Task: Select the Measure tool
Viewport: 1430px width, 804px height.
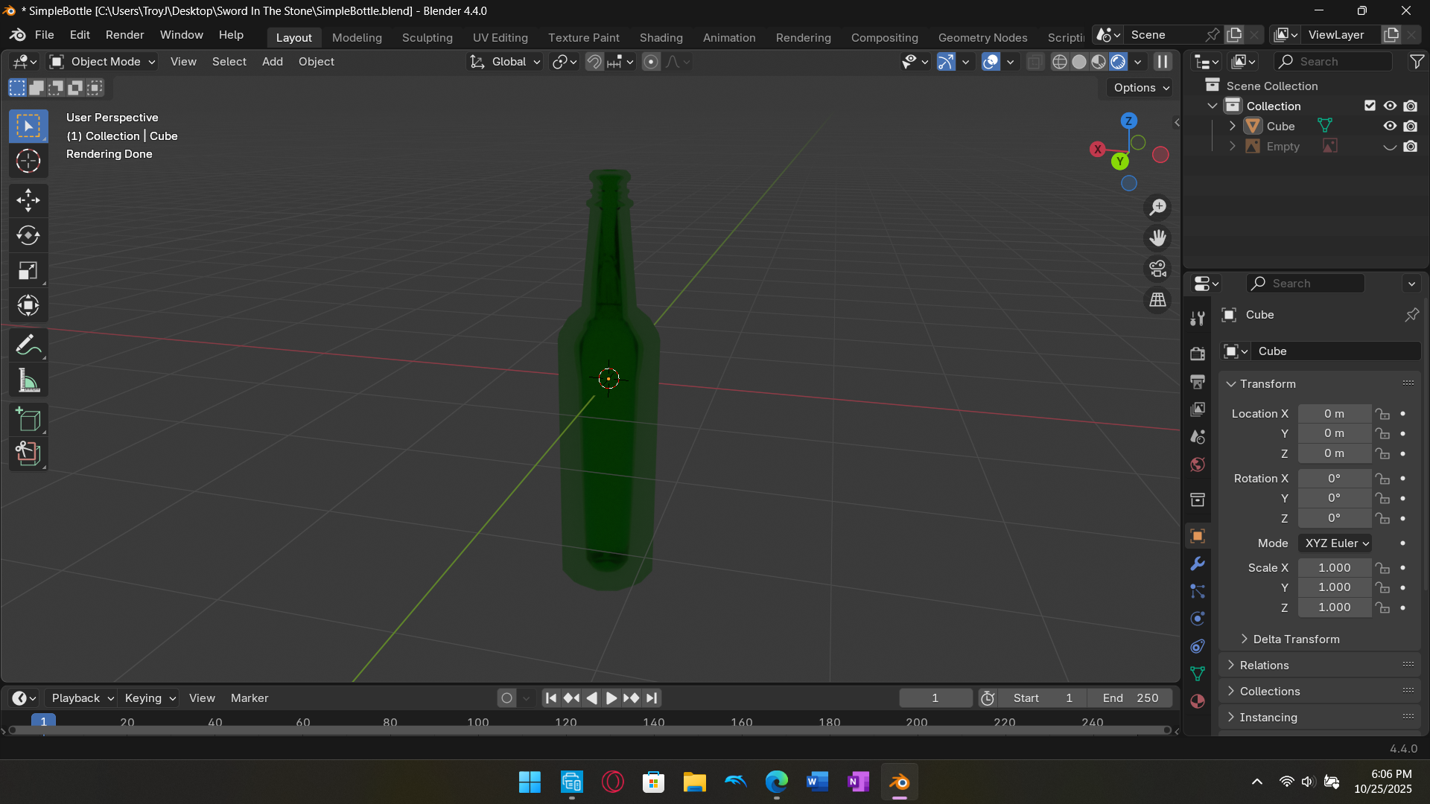Action: click(28, 381)
